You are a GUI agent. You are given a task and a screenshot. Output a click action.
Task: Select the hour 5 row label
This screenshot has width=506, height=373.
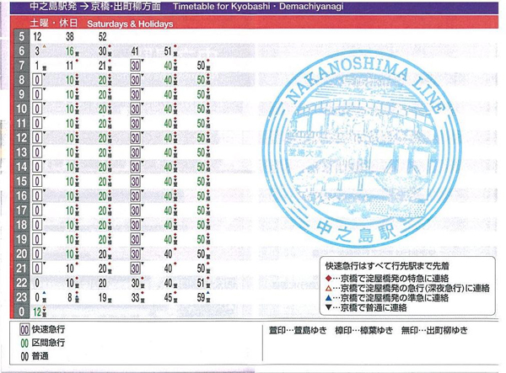click(21, 36)
